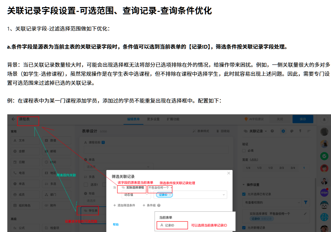The width and height of the screenshot is (331, 232).
Task: Switch to the 编辑表单 tab
Action: (x=133, y=119)
